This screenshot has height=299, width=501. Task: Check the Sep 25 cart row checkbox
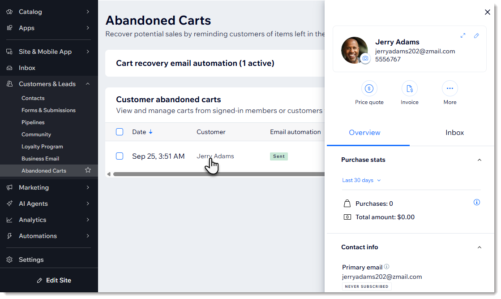click(120, 156)
